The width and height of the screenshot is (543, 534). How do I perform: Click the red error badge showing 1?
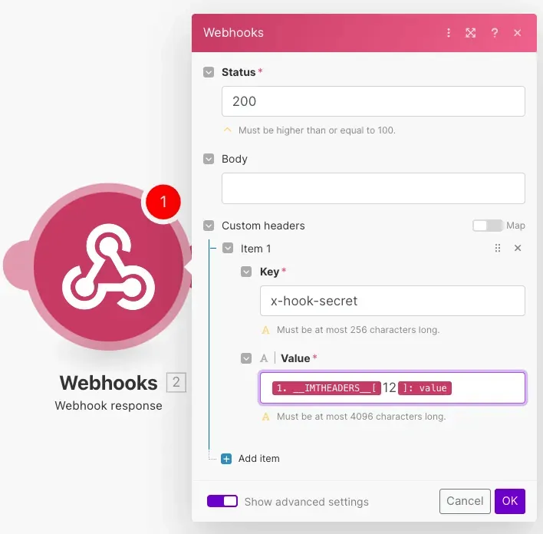click(x=163, y=202)
